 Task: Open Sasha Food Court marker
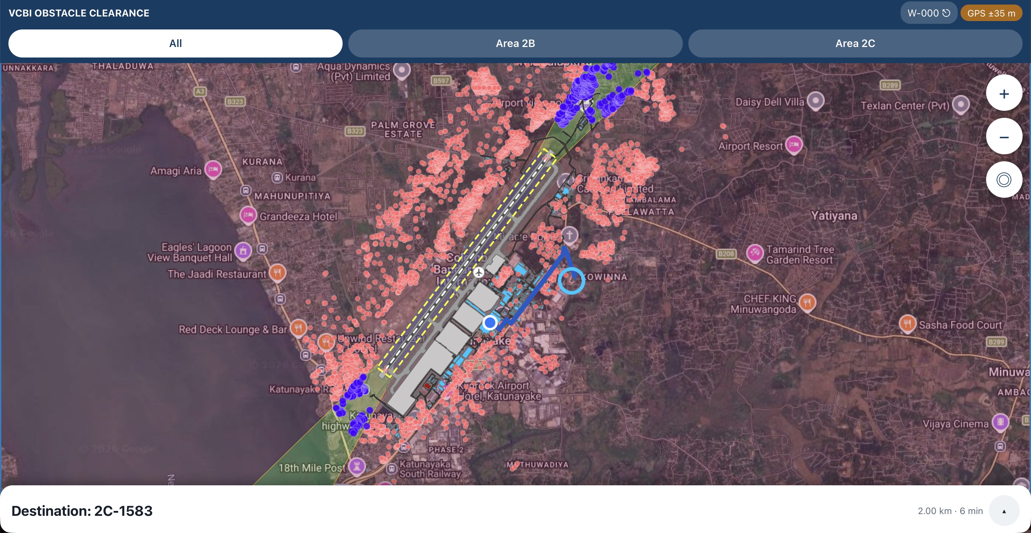click(907, 324)
